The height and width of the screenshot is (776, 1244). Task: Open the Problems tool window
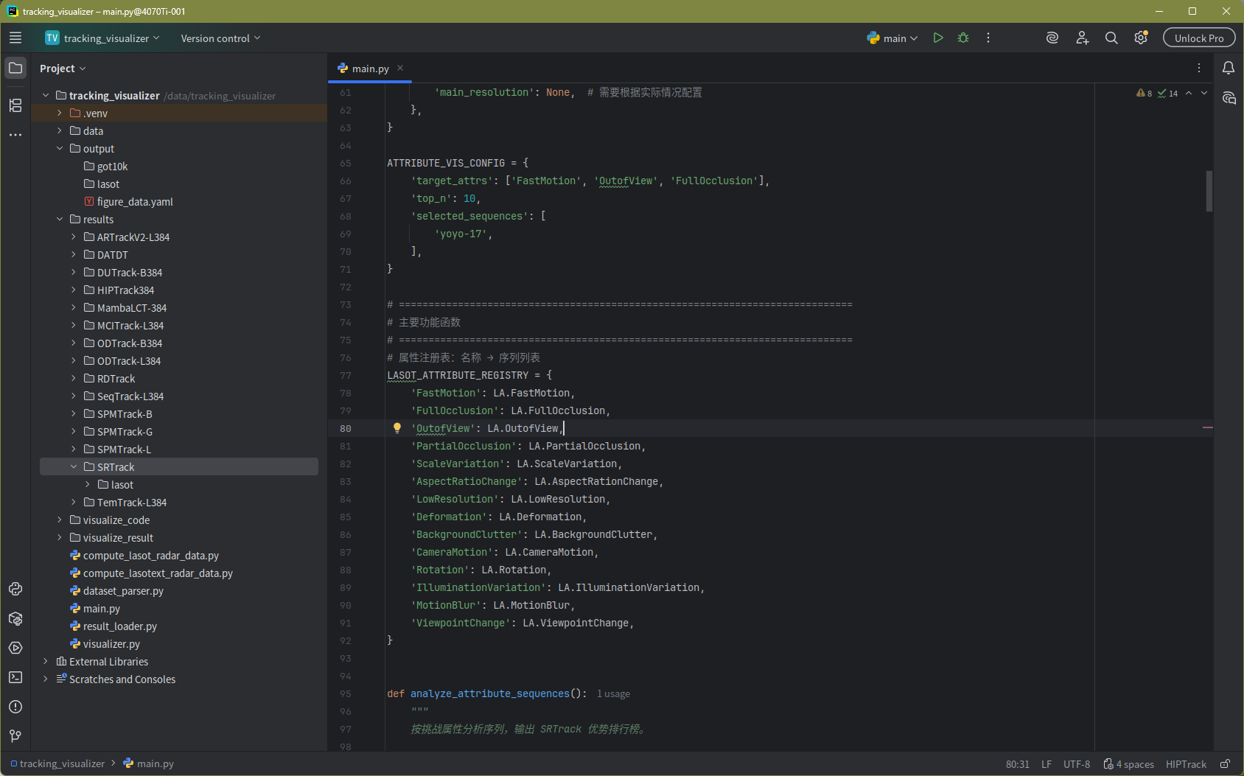15,707
